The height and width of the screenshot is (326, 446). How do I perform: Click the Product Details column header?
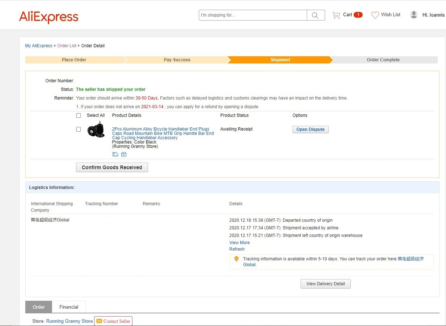(127, 115)
